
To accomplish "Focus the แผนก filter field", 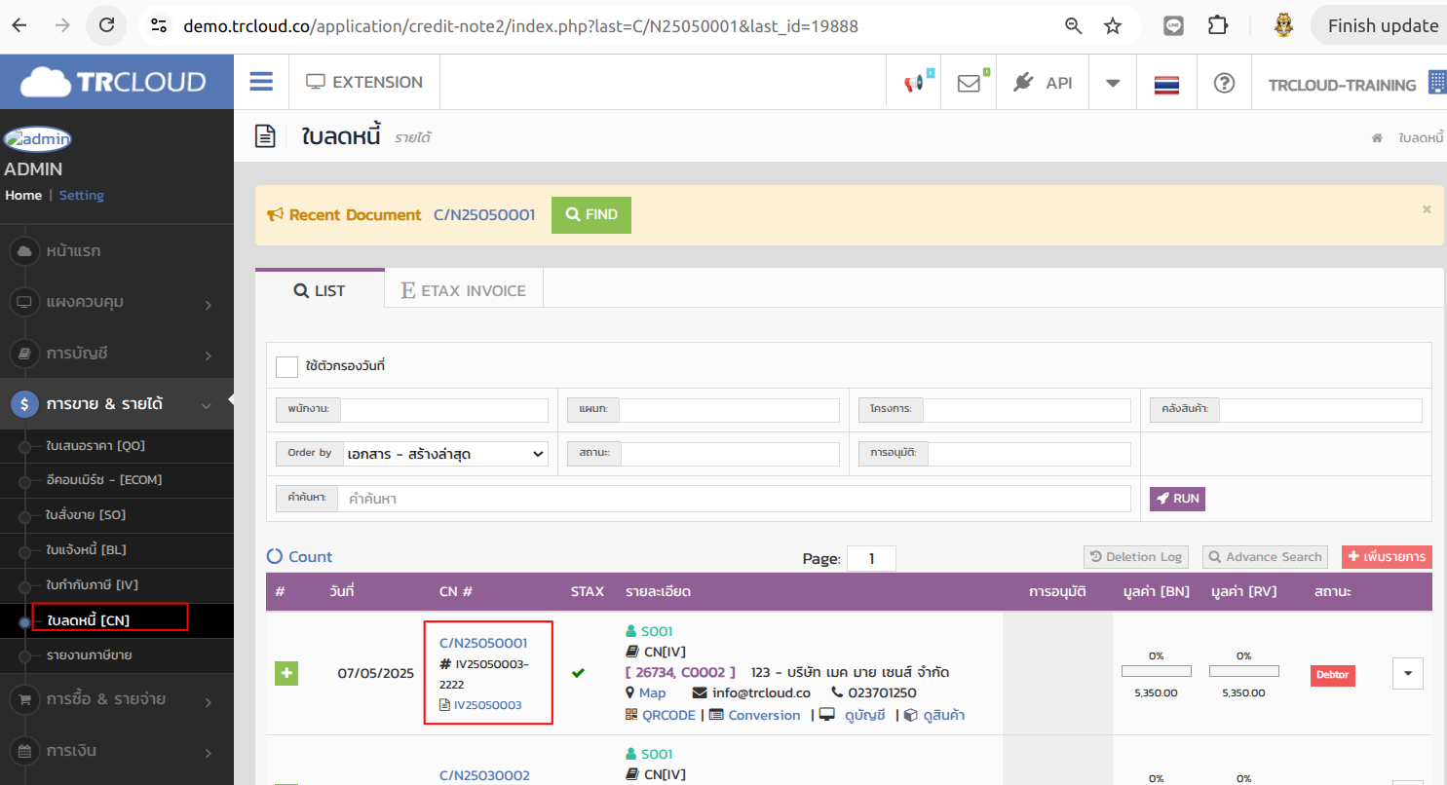I will 729,410.
